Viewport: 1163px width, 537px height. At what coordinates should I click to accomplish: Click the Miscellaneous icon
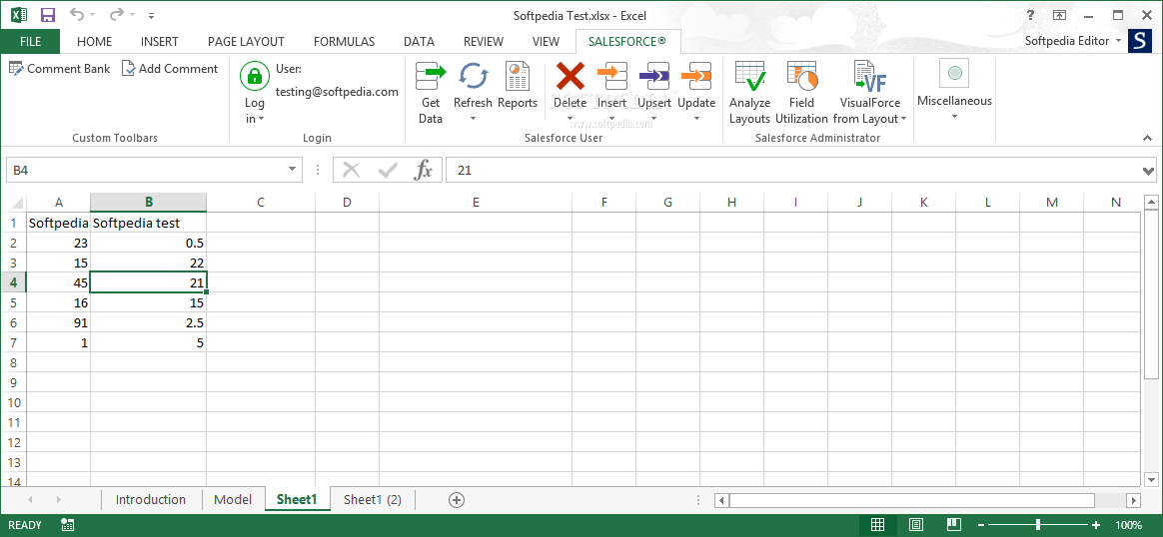point(954,73)
